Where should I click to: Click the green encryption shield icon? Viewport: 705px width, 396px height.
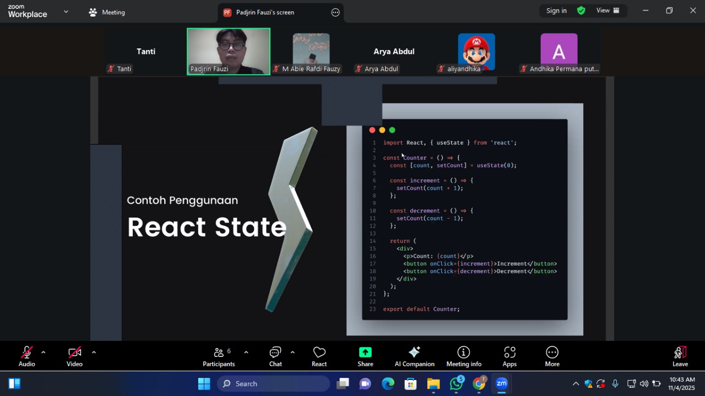coord(581,10)
